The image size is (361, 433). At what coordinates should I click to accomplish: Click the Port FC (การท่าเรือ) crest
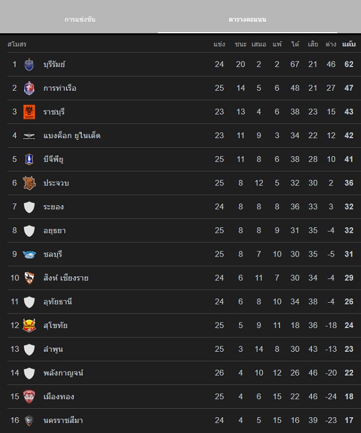(x=29, y=88)
